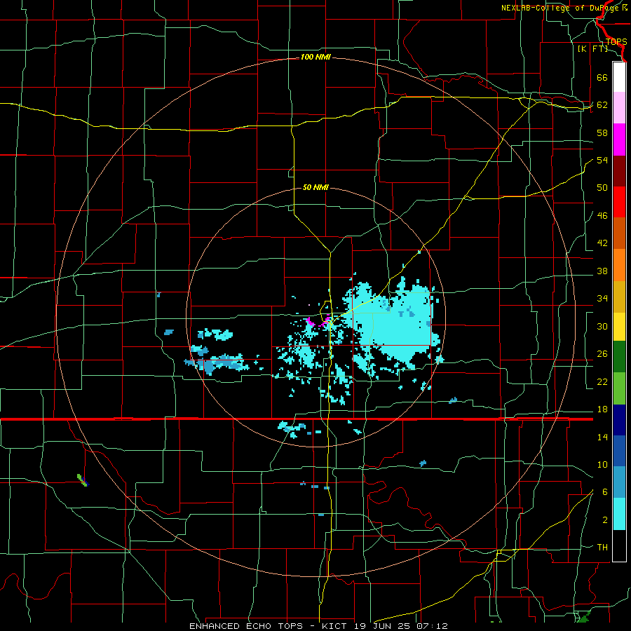Click the 6 value on the scale
The width and height of the screenshot is (631, 631).
tap(604, 491)
